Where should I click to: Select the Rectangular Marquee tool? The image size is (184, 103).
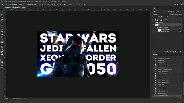(x=2, y=13)
